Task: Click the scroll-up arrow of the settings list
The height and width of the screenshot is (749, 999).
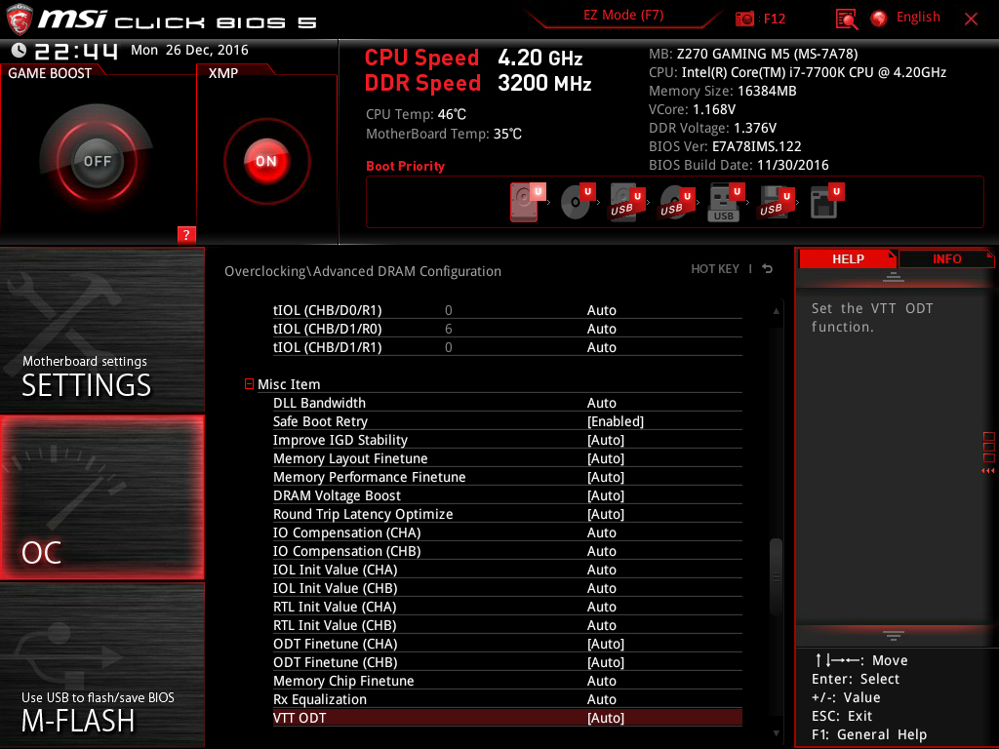Action: point(776,311)
